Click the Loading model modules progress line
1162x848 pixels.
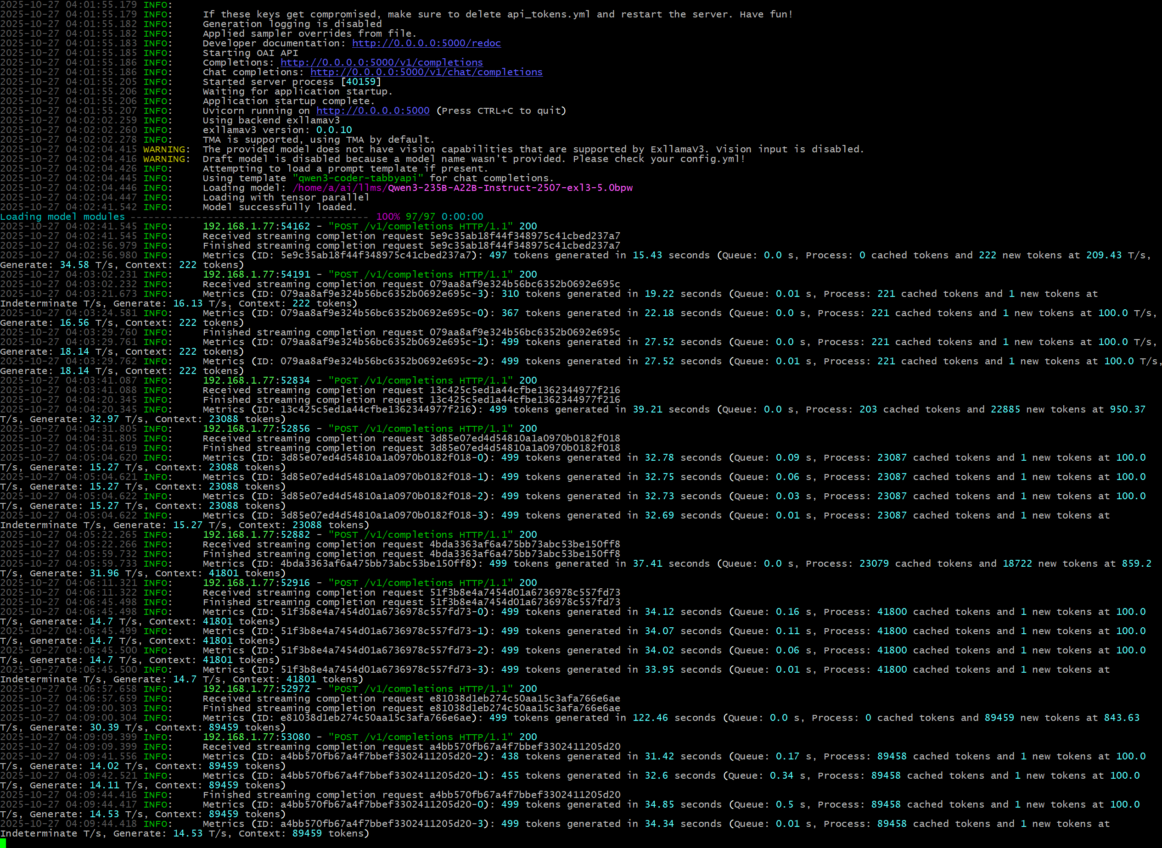click(62, 217)
